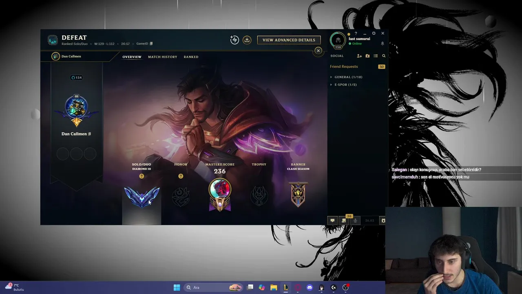This screenshot has height=294, width=522.
Task: Open the Match History tab
Action: coord(162,57)
